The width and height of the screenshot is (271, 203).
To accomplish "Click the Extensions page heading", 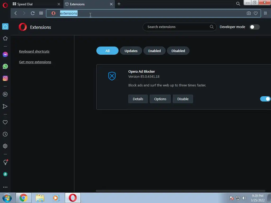I will [x=40, y=27].
